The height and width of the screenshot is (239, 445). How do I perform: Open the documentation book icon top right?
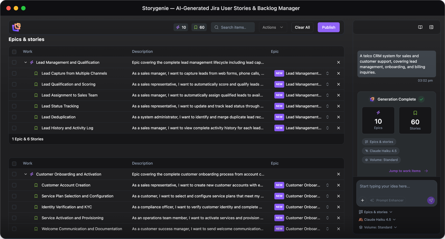point(420,27)
